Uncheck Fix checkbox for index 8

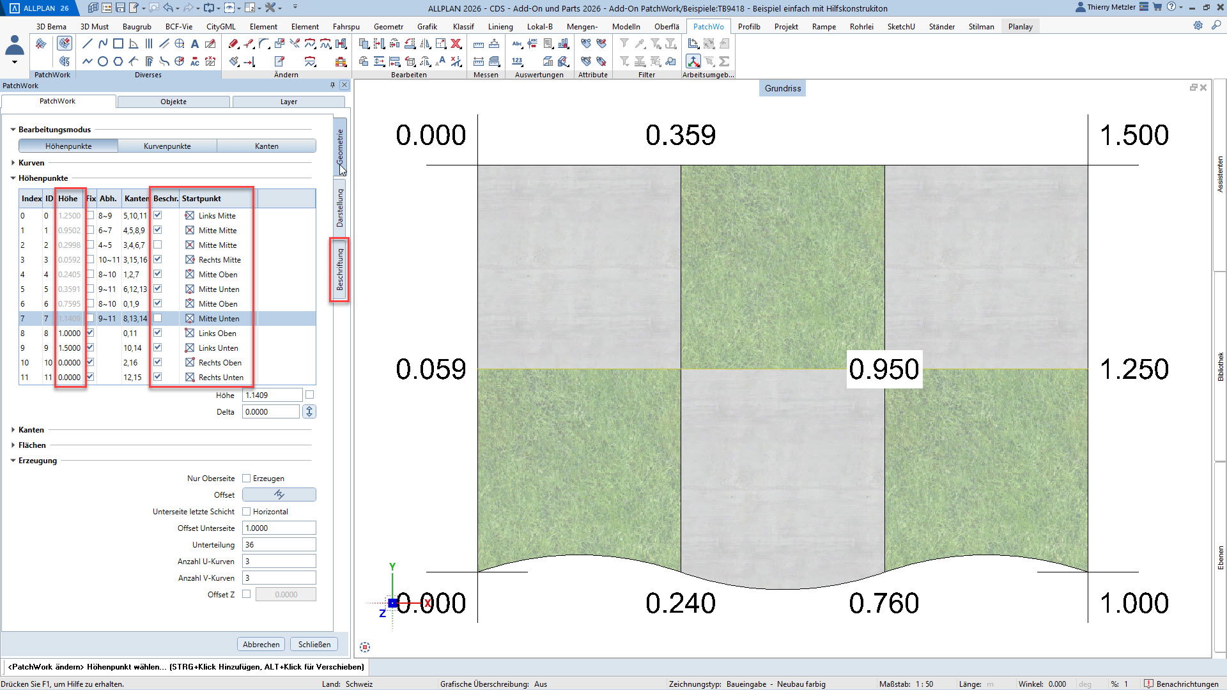(90, 333)
